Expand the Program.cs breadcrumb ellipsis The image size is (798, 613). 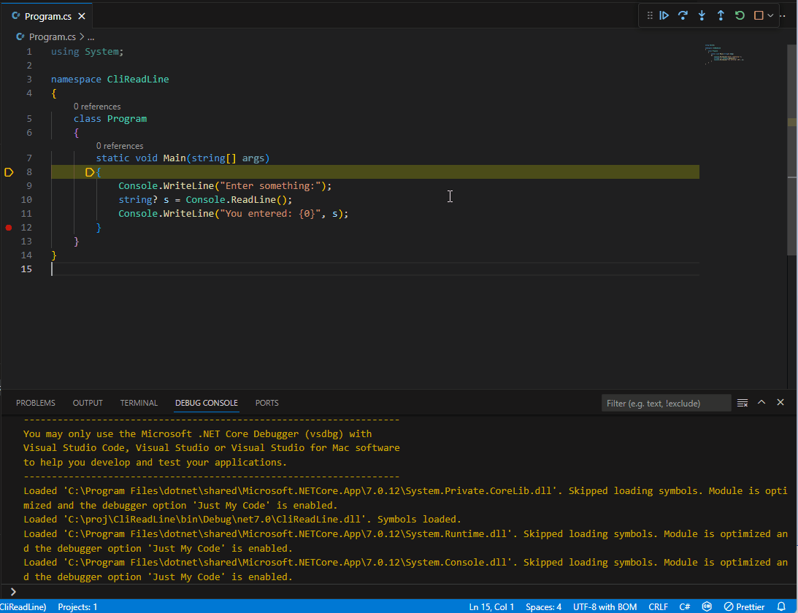point(91,36)
